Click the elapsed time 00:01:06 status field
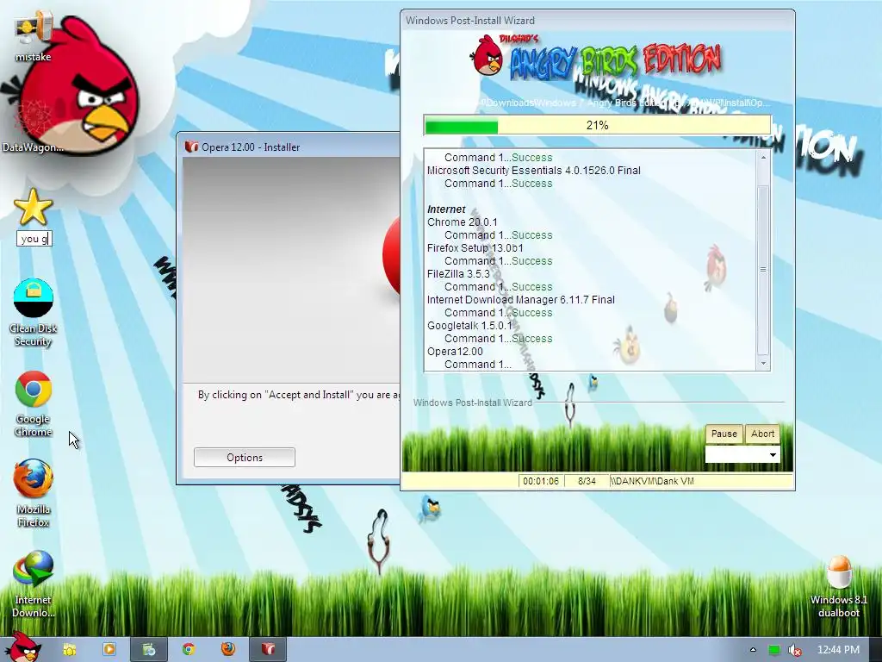 (541, 481)
